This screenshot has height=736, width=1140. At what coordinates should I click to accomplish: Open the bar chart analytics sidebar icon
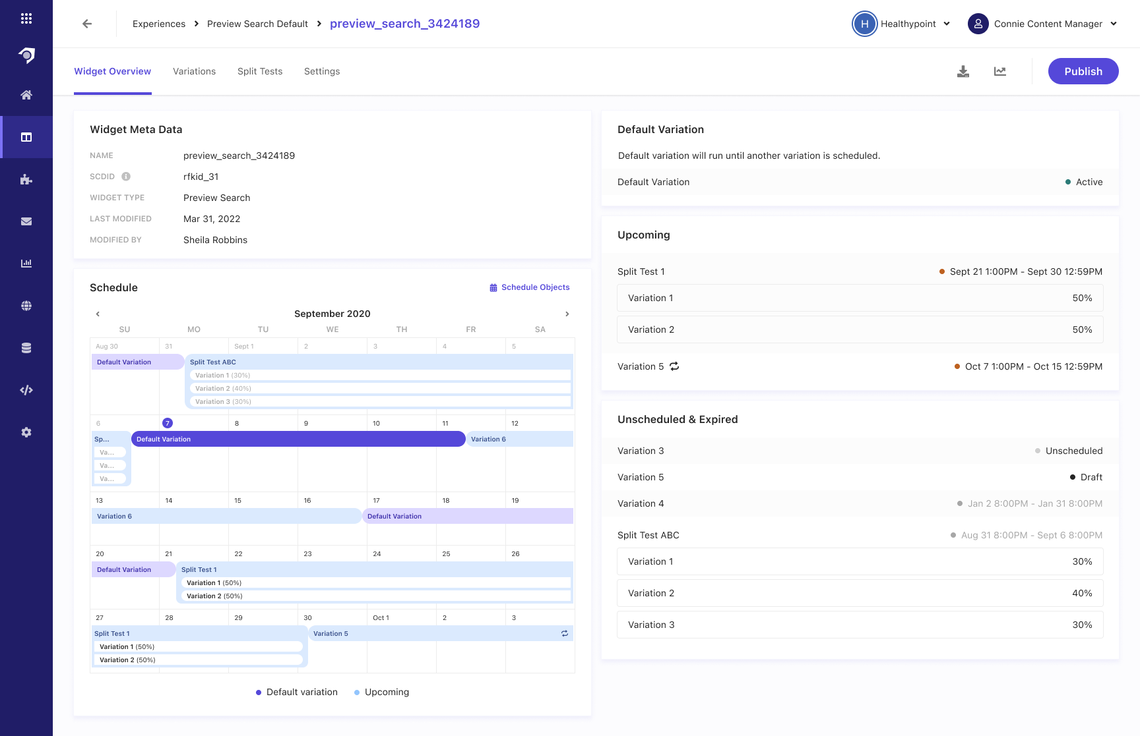click(x=26, y=264)
